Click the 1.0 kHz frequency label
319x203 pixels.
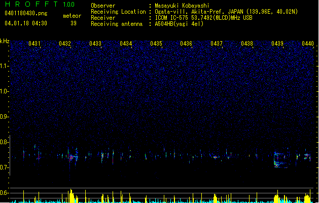(4, 91)
